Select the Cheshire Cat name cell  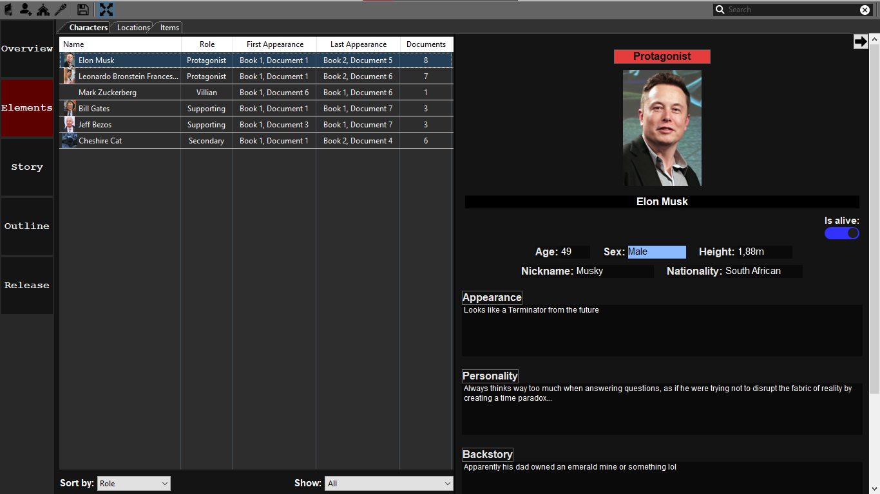click(100, 141)
